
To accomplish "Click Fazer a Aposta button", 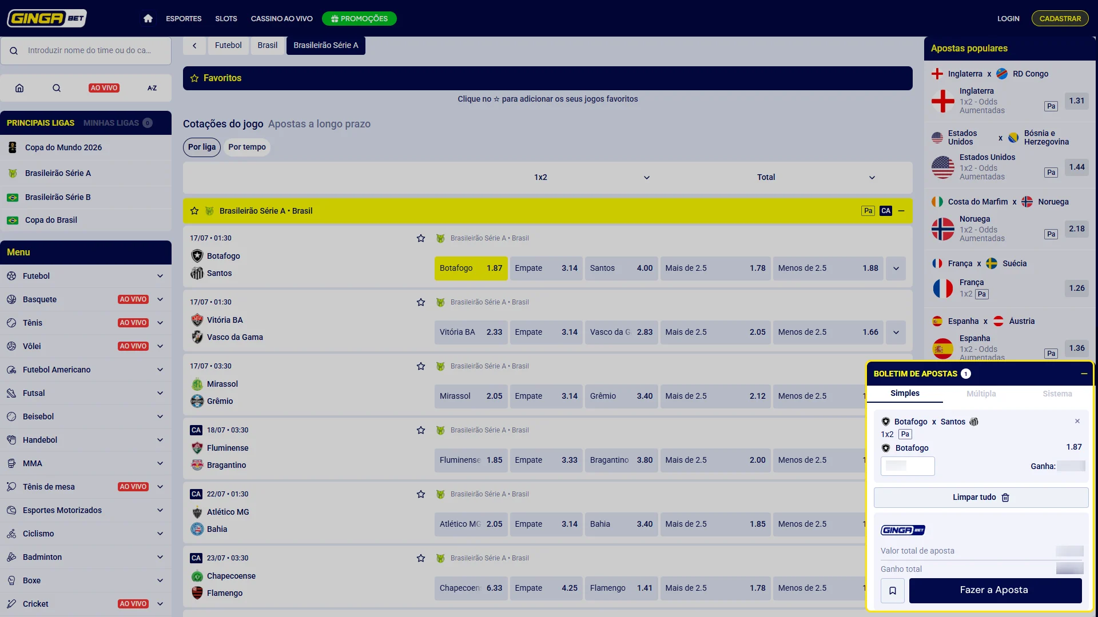I will [x=995, y=591].
